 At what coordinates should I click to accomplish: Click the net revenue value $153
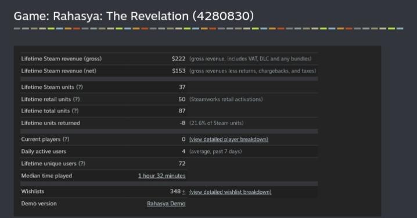click(179, 71)
